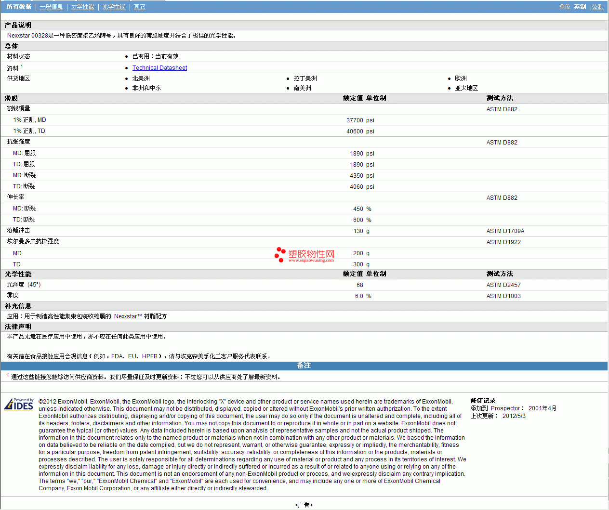Click the 4350 psi value
Screen dimensions: 609x510
(362, 176)
